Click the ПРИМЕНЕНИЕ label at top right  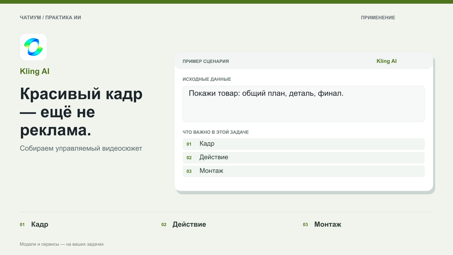[378, 18]
